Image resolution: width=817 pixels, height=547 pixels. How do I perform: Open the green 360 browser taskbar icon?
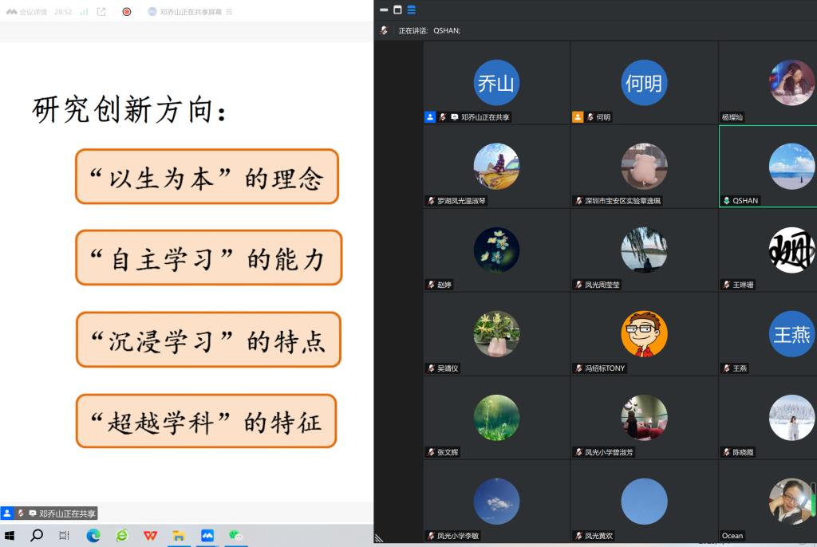122,536
